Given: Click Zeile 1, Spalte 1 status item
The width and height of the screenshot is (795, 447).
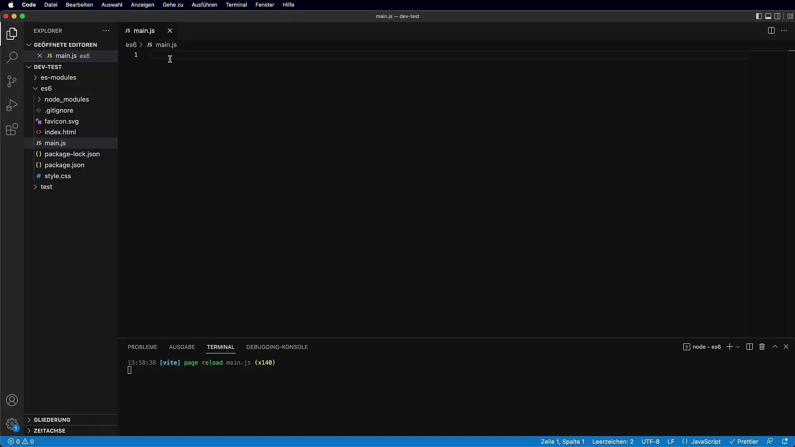Looking at the screenshot, I should click(x=562, y=442).
